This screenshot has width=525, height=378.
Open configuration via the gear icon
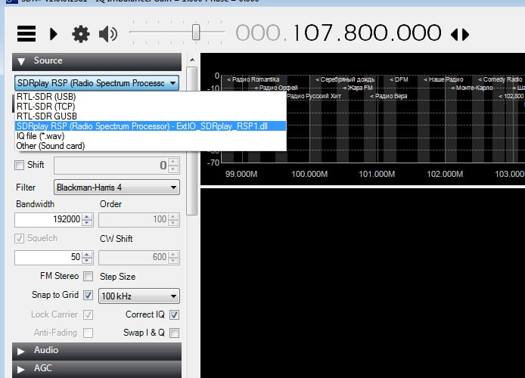tap(81, 34)
